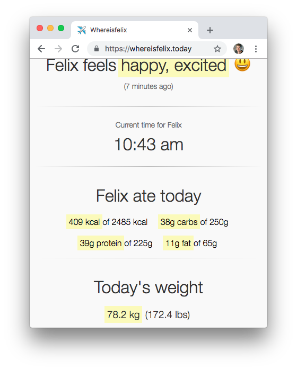Open a new tab with the plus button
Image resolution: width=297 pixels, height=370 pixels.
pos(209,30)
